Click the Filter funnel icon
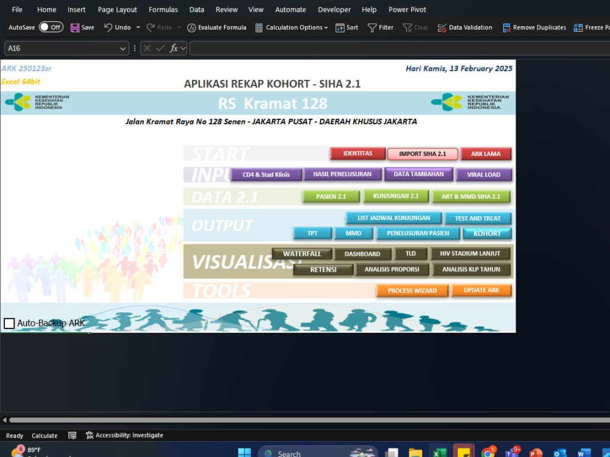 (x=372, y=27)
